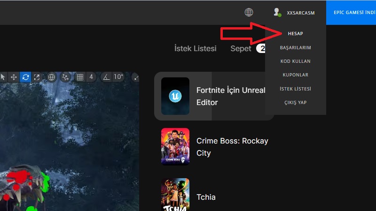376x211 pixels.
Task: Open the Fortnite İçin Unreal Editor thumbnail
Action: pos(175,96)
